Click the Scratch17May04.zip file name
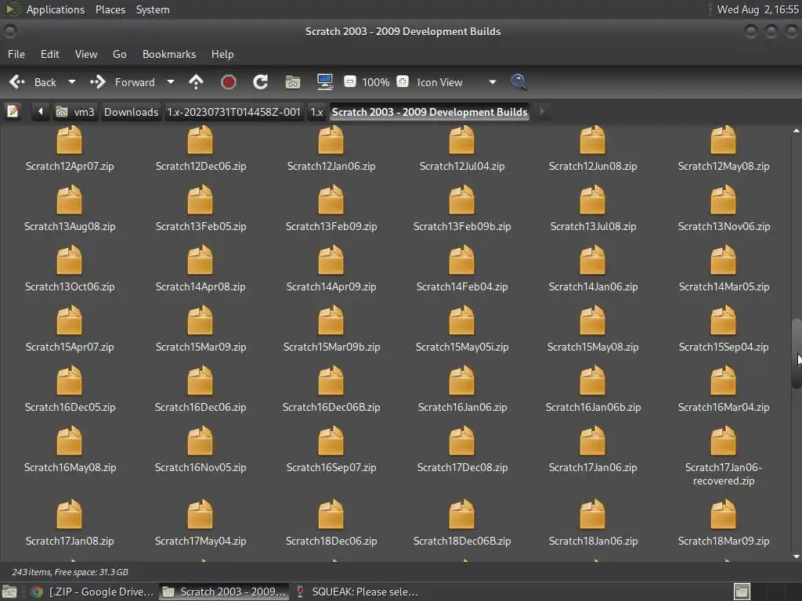This screenshot has height=601, width=802. [200, 541]
